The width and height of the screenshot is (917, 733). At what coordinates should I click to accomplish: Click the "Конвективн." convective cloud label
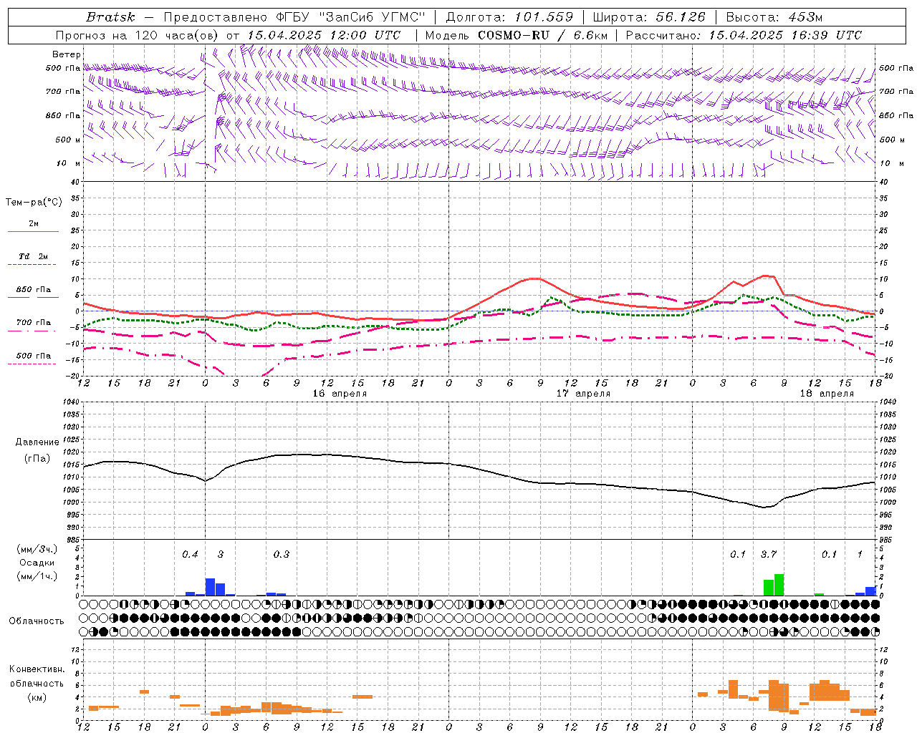click(x=37, y=669)
